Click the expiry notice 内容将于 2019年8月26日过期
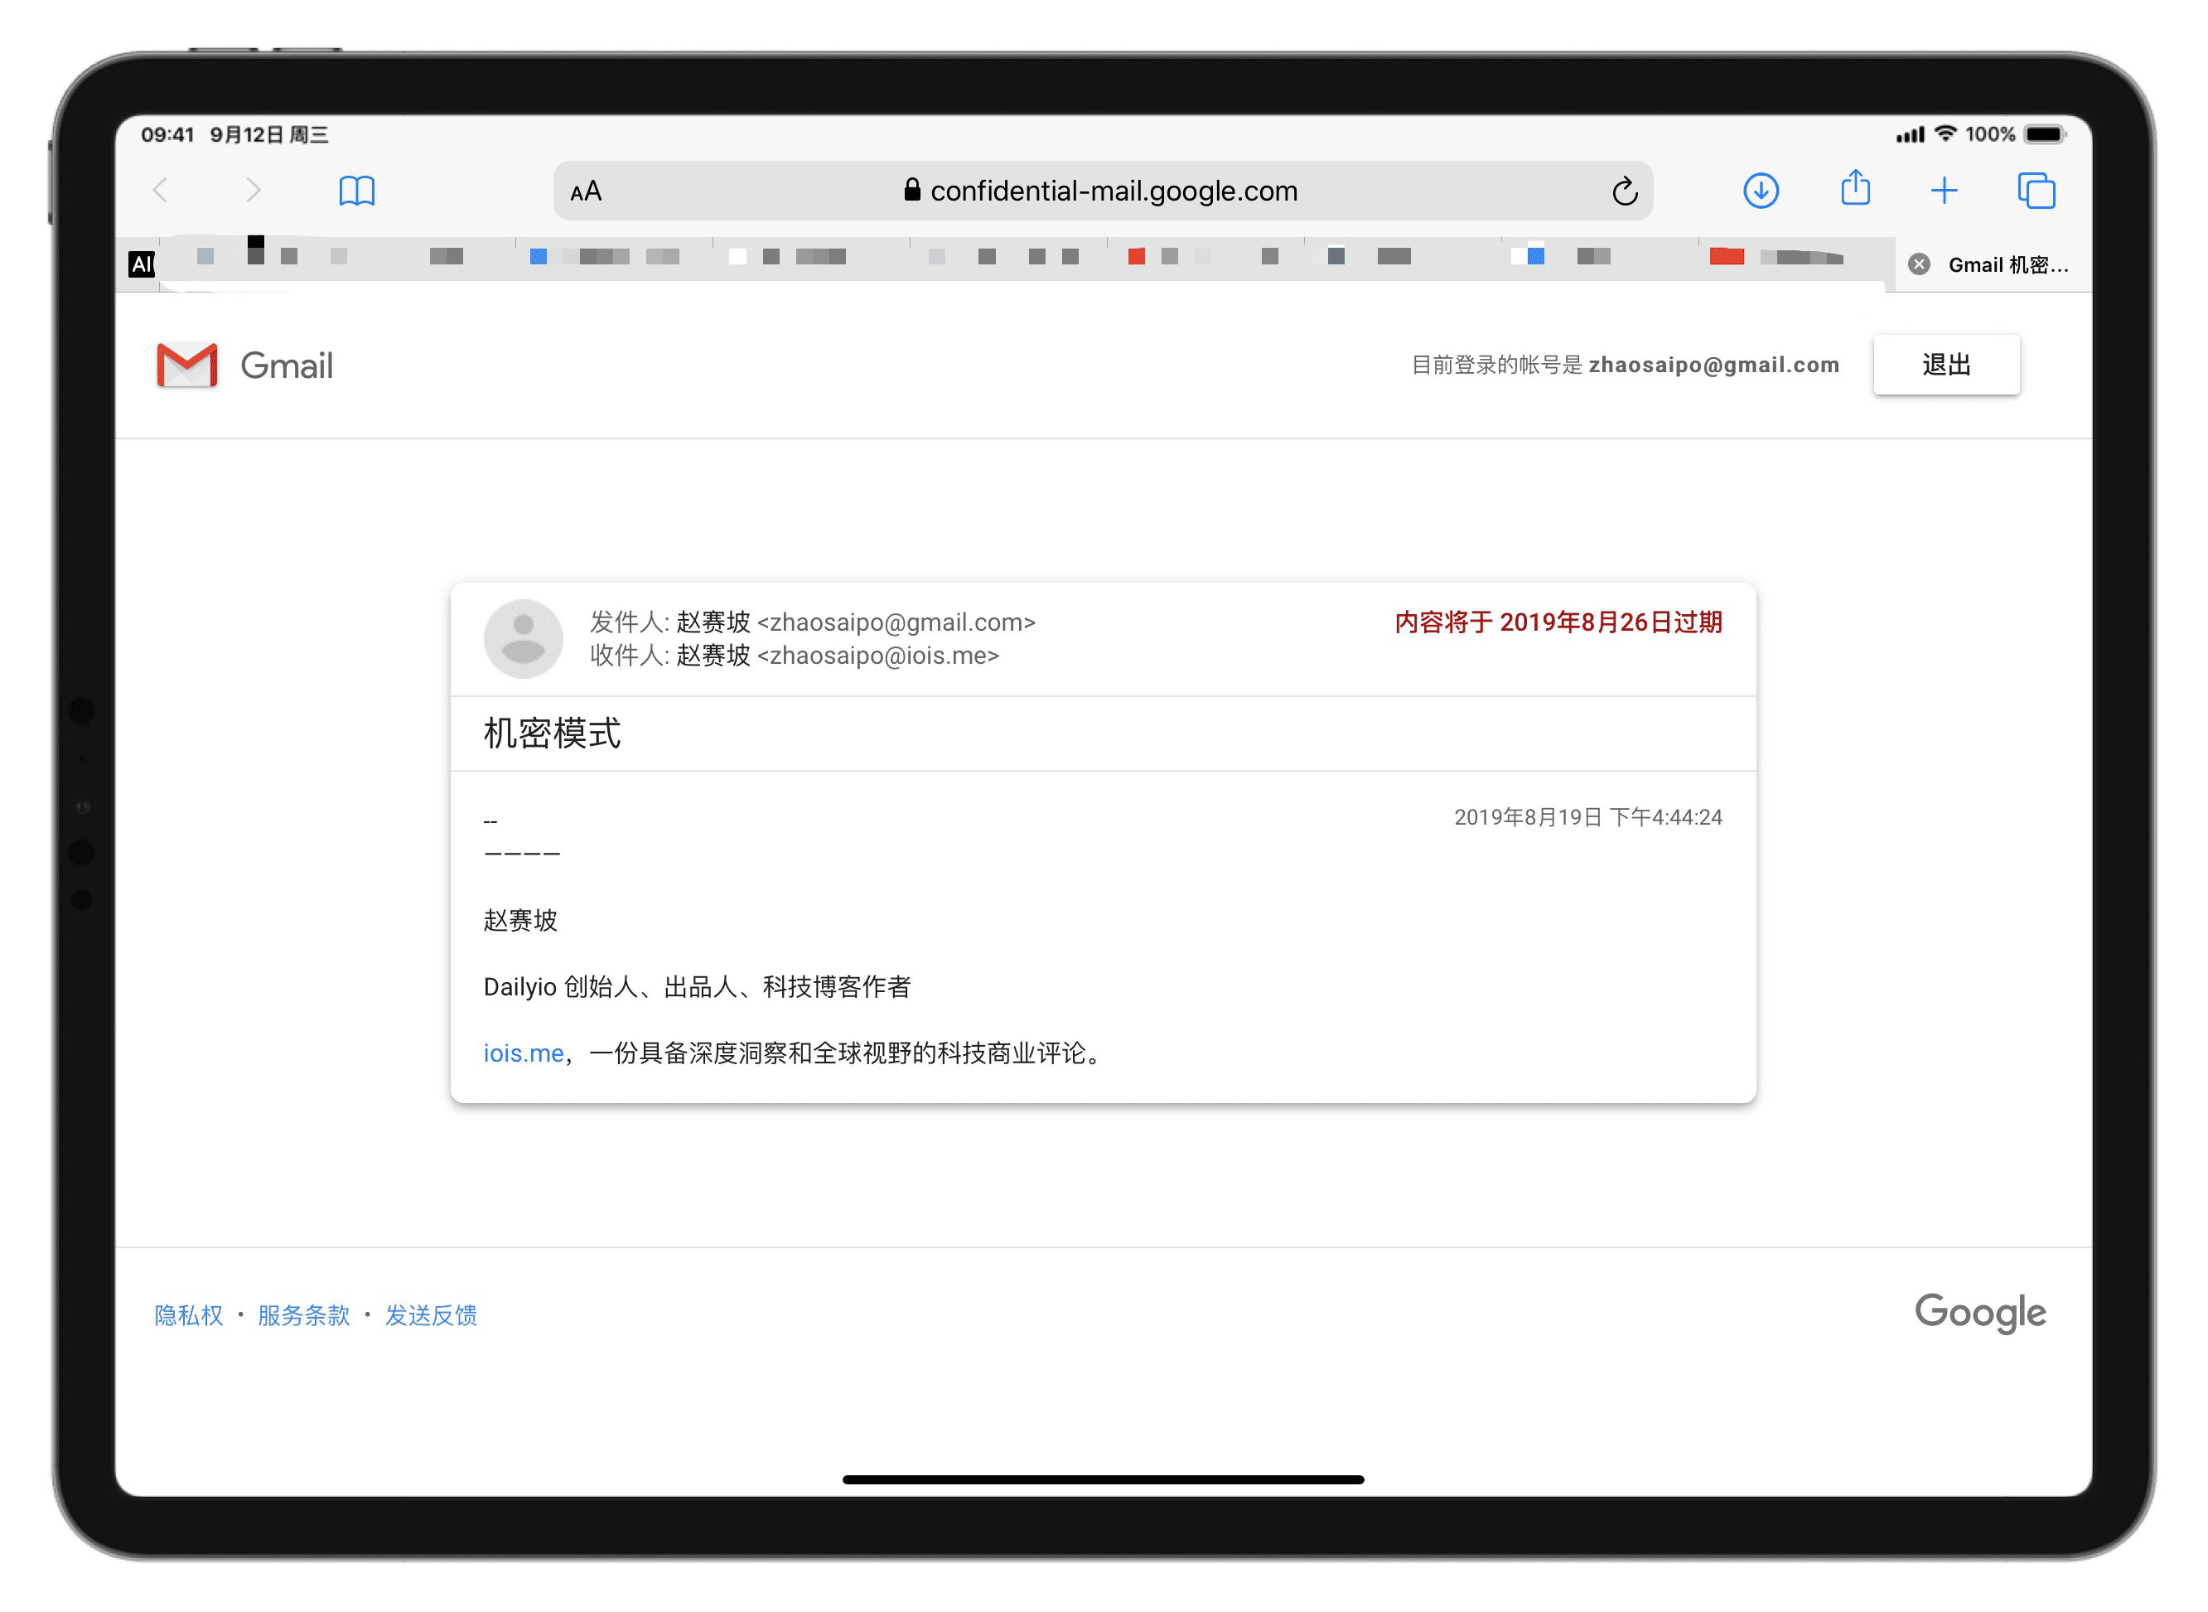The height and width of the screenshot is (1612, 2208). tap(1558, 622)
